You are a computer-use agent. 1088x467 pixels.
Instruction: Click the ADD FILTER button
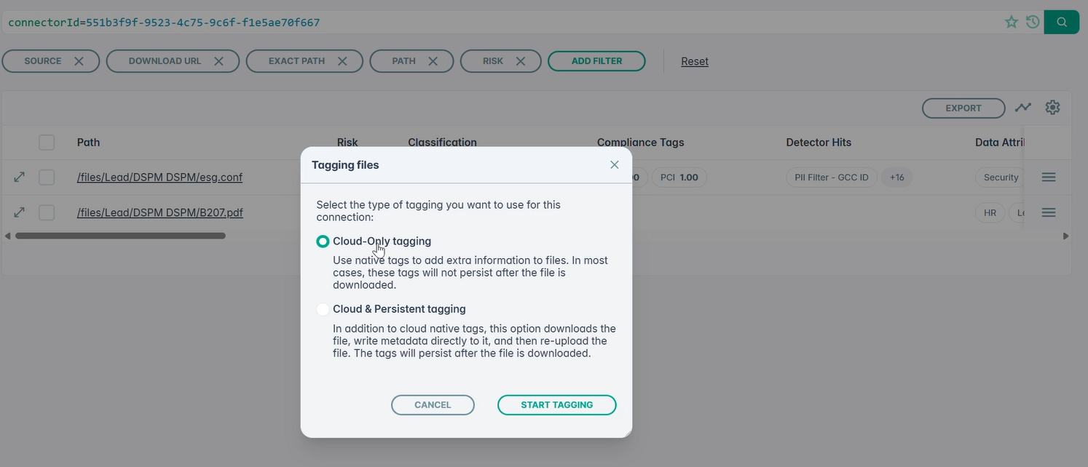point(596,61)
